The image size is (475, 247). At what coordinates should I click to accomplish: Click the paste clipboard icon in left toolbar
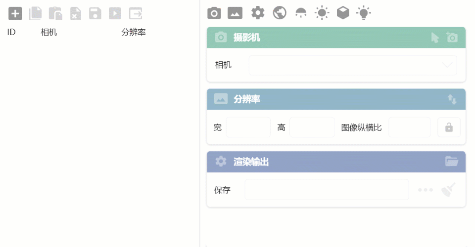(55, 14)
